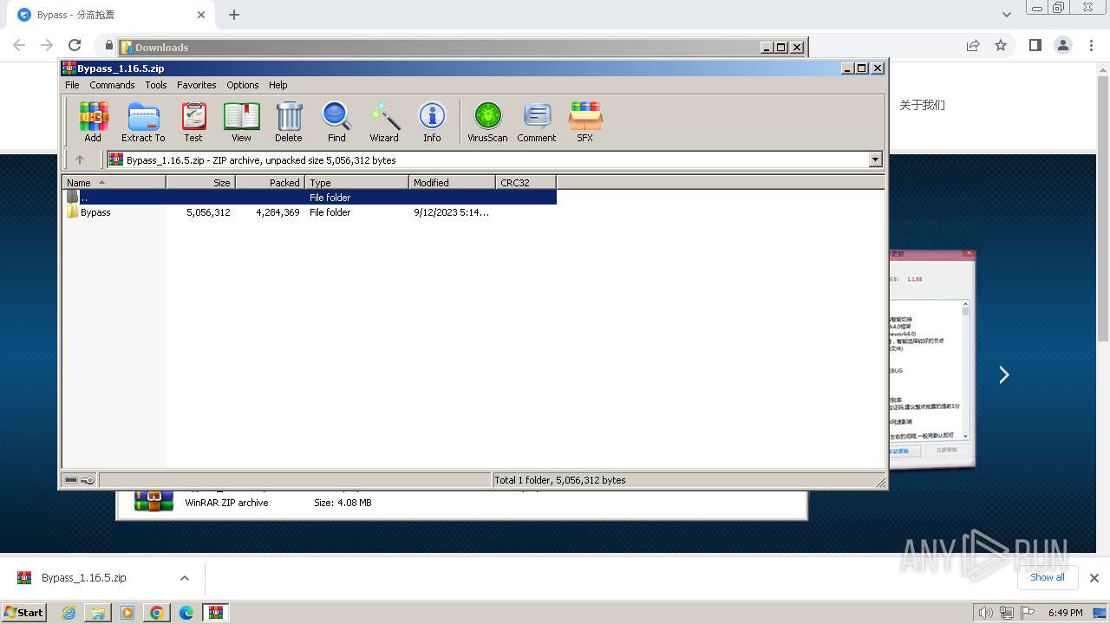
Task: Open the Find tool
Action: tap(336, 121)
